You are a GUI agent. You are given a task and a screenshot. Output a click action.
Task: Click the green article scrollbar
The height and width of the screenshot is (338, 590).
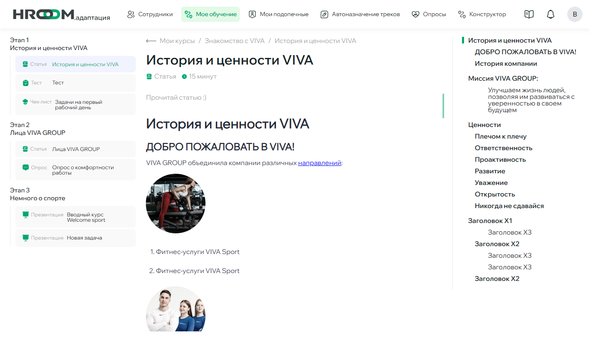[443, 106]
